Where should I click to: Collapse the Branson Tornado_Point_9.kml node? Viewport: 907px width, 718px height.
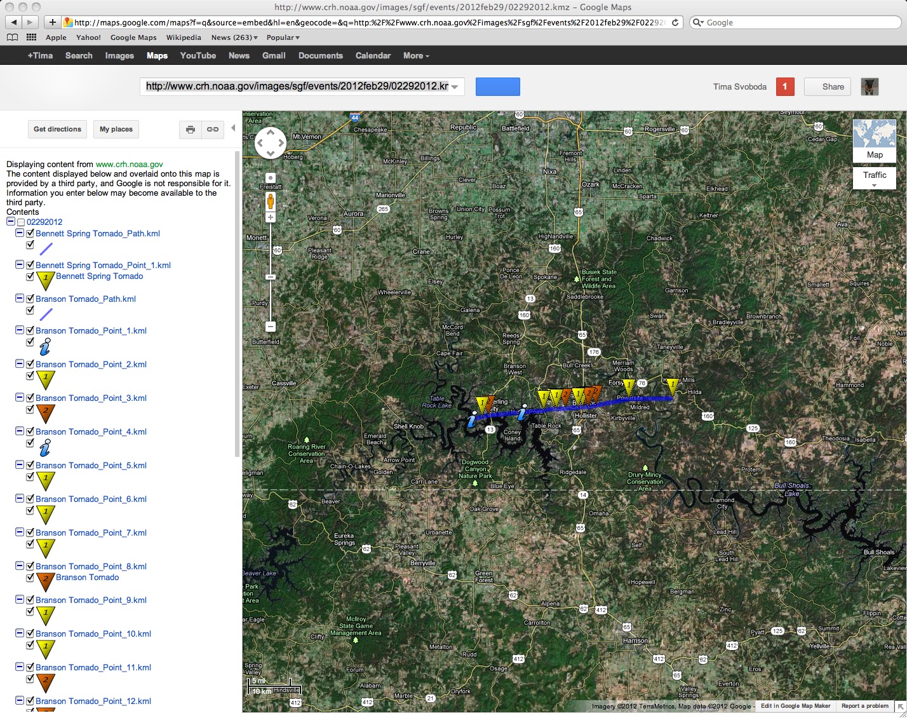tap(20, 600)
